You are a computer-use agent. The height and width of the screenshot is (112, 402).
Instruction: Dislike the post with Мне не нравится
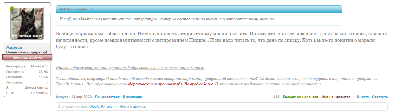pos(336,97)
